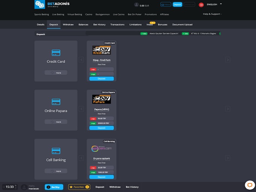
Task: Click the user profile avatar in header
Action: click(136, 5)
